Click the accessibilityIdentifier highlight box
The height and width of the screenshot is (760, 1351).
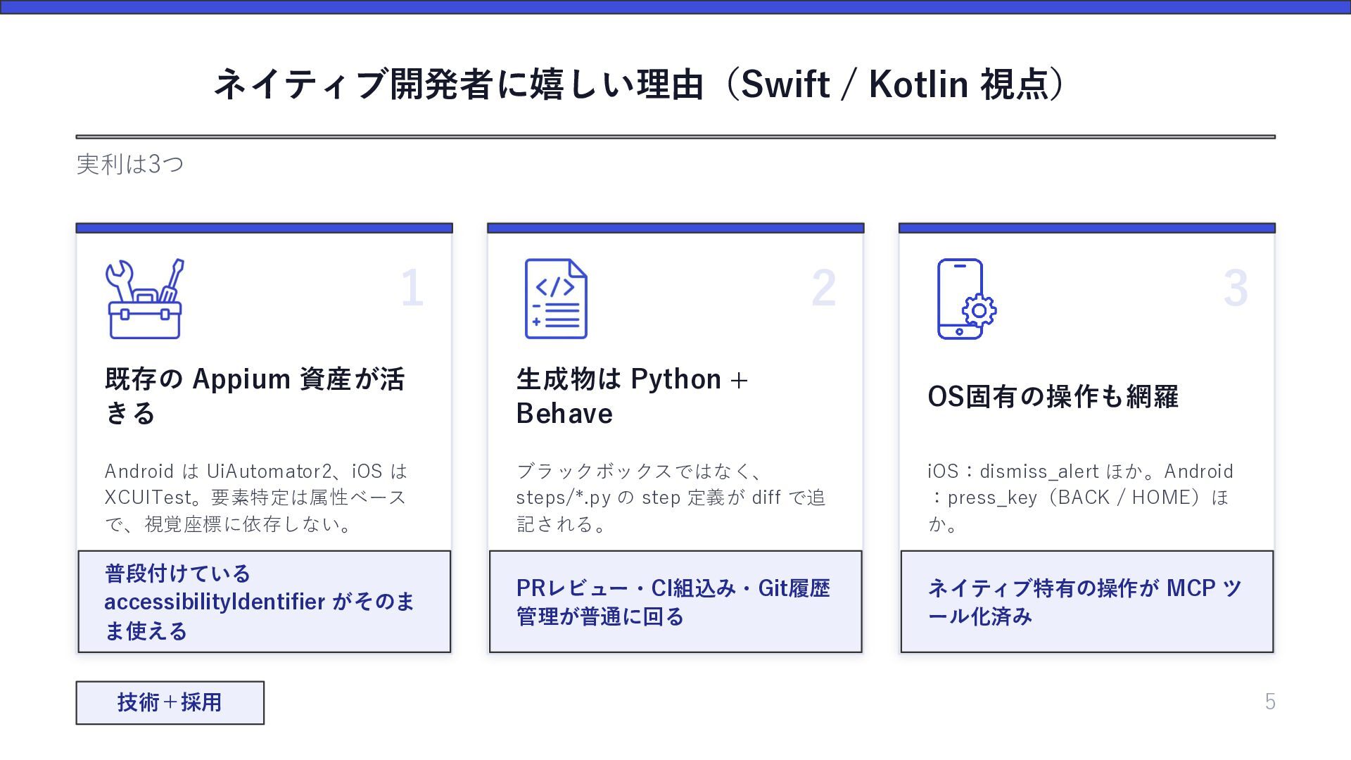point(264,602)
